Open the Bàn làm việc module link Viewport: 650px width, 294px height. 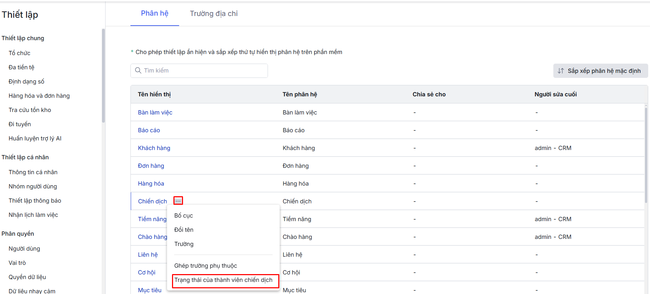(155, 112)
